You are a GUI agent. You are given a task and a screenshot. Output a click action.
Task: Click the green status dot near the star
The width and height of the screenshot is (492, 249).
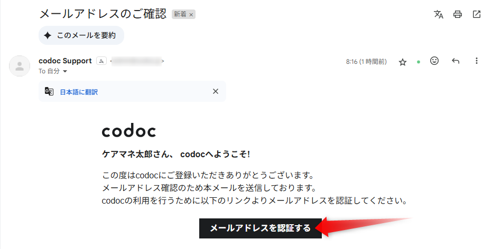click(418, 62)
